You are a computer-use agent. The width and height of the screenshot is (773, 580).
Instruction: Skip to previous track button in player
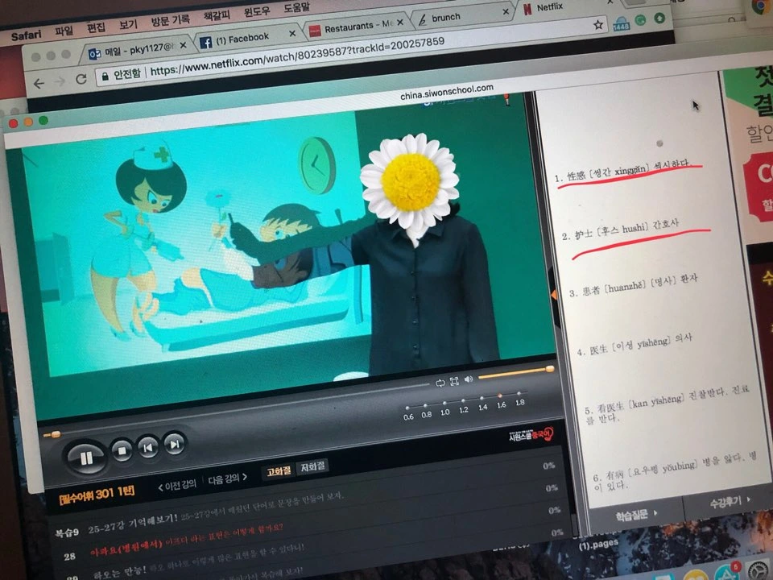point(148,447)
